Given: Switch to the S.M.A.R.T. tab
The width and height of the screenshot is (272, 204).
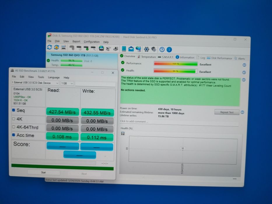Looking at the screenshot, I should pyautogui.click(x=166, y=57).
